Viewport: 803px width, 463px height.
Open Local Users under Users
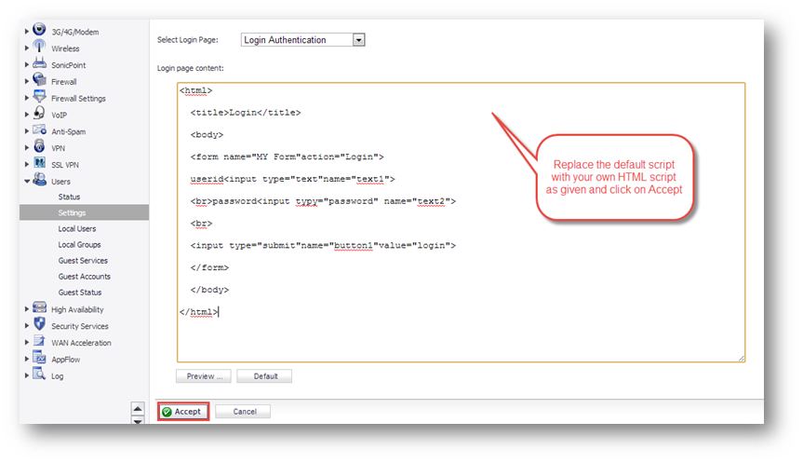pos(76,229)
